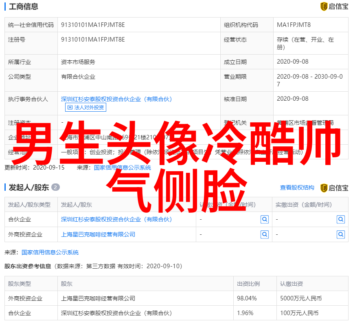Open shareholder link 深圳红杉安泰股权投资合伙企业

coord(116,219)
